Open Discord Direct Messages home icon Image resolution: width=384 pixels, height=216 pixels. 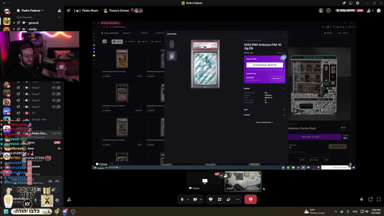(x=7, y=11)
